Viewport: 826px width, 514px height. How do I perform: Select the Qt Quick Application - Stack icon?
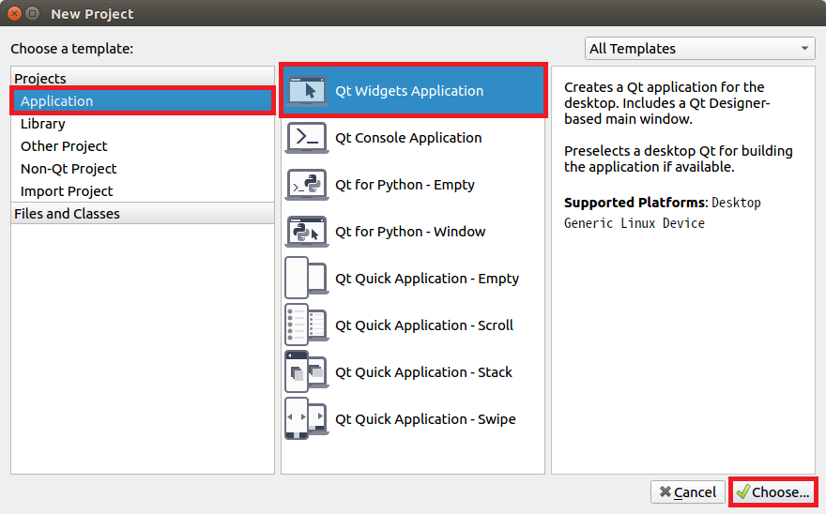(x=307, y=371)
